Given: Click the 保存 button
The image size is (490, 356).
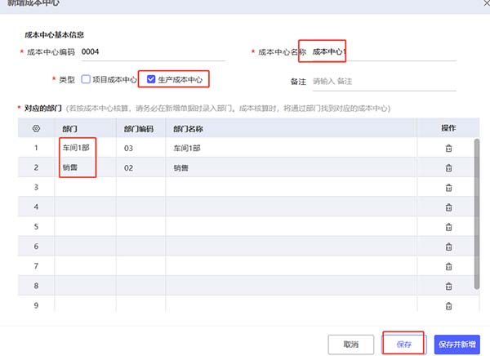Looking at the screenshot, I should tap(403, 344).
